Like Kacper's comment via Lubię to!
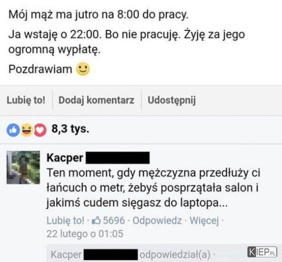This screenshot has width=282, height=262. [65, 220]
